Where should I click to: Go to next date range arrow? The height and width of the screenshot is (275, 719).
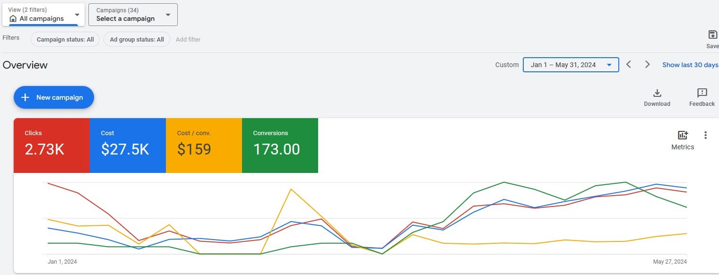click(648, 65)
